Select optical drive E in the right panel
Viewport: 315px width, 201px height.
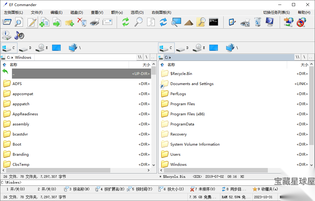pyautogui.click(x=199, y=48)
